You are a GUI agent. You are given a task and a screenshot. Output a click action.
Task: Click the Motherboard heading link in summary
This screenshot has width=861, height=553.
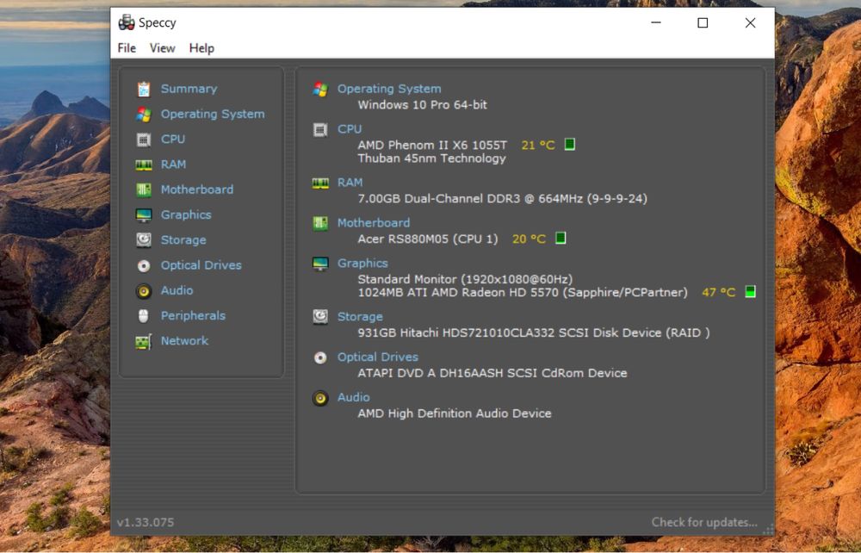[x=374, y=223]
